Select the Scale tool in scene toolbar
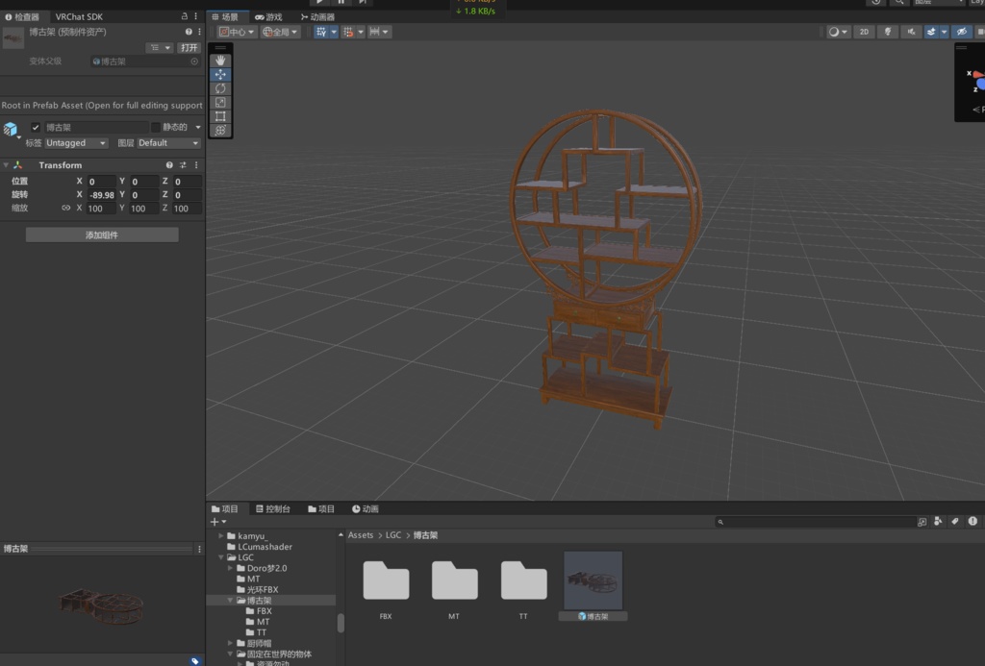 click(x=221, y=102)
